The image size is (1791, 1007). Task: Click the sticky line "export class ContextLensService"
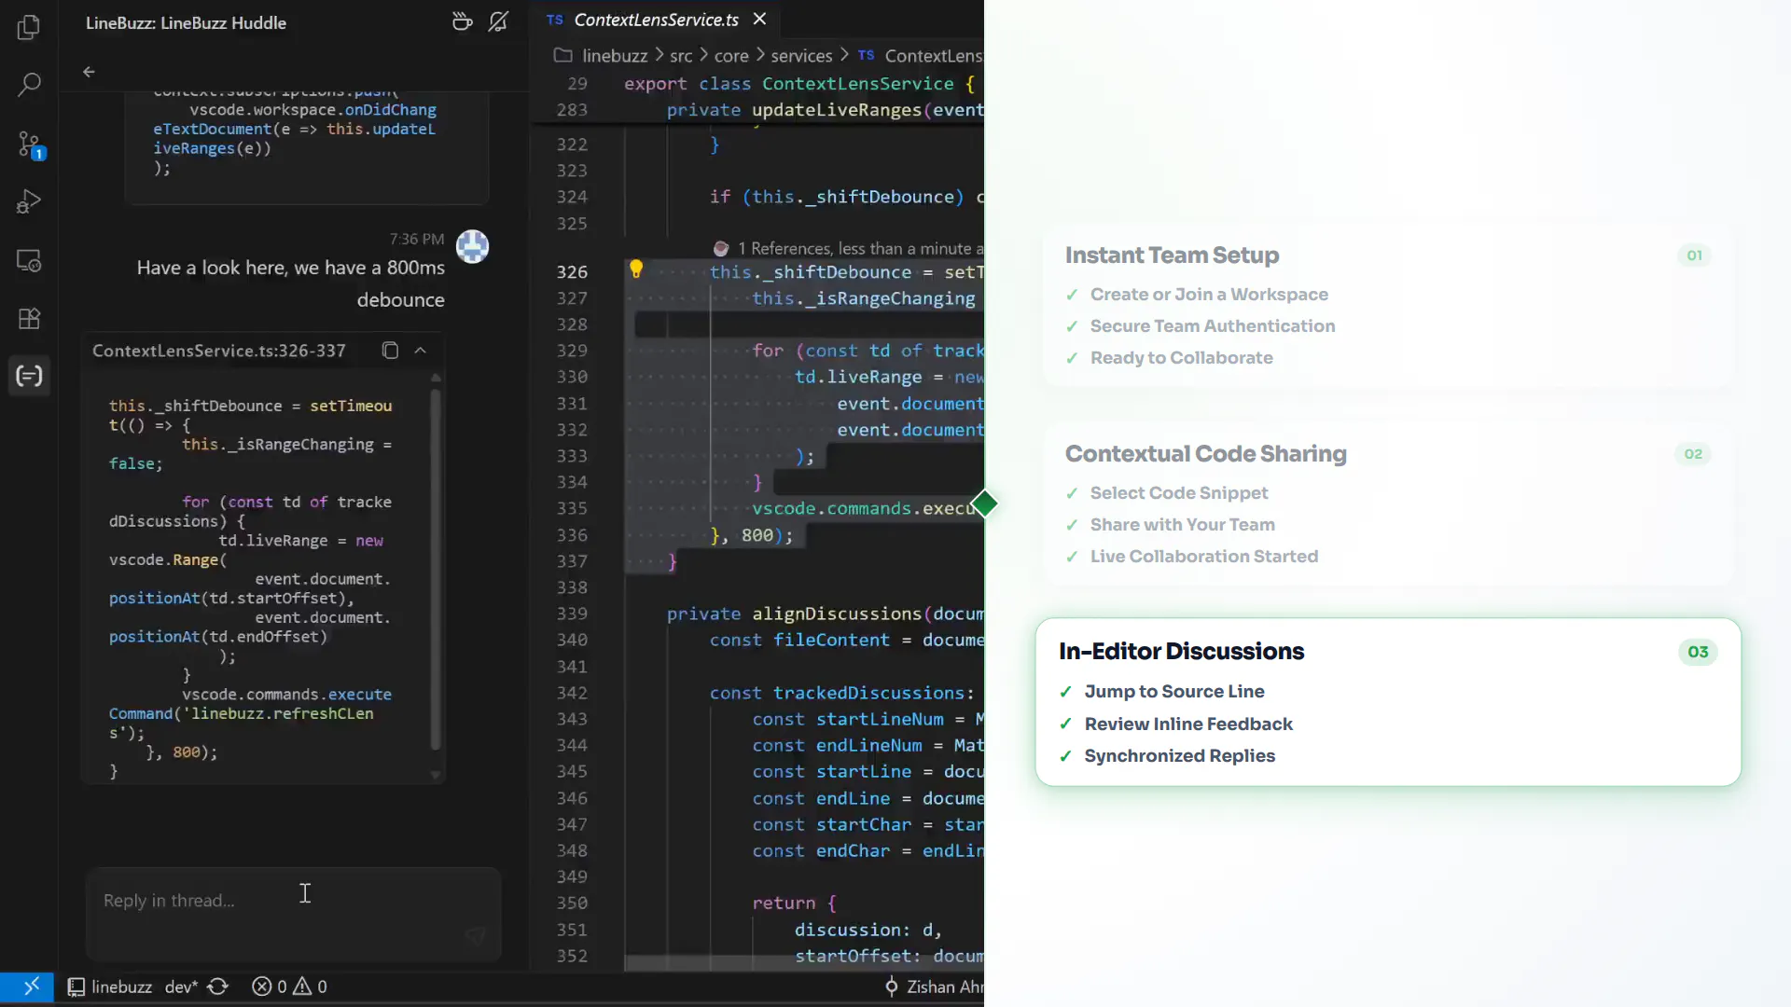[x=800, y=84]
